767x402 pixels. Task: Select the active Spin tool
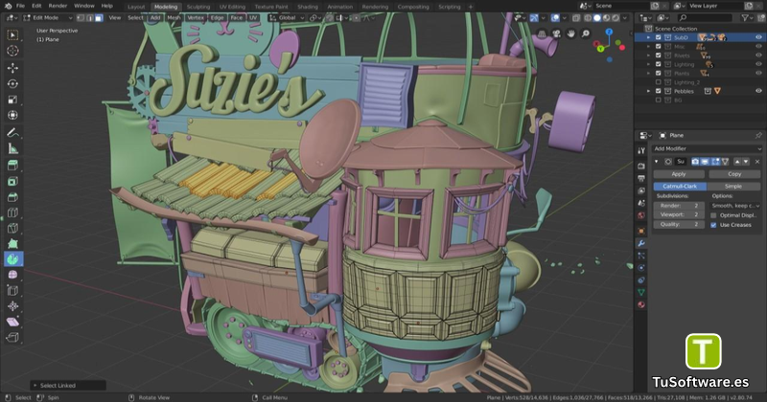(x=12, y=259)
